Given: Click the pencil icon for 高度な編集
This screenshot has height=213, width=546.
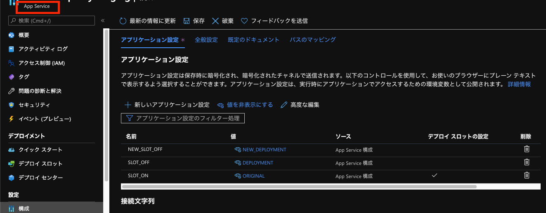Looking at the screenshot, I should click(x=284, y=105).
